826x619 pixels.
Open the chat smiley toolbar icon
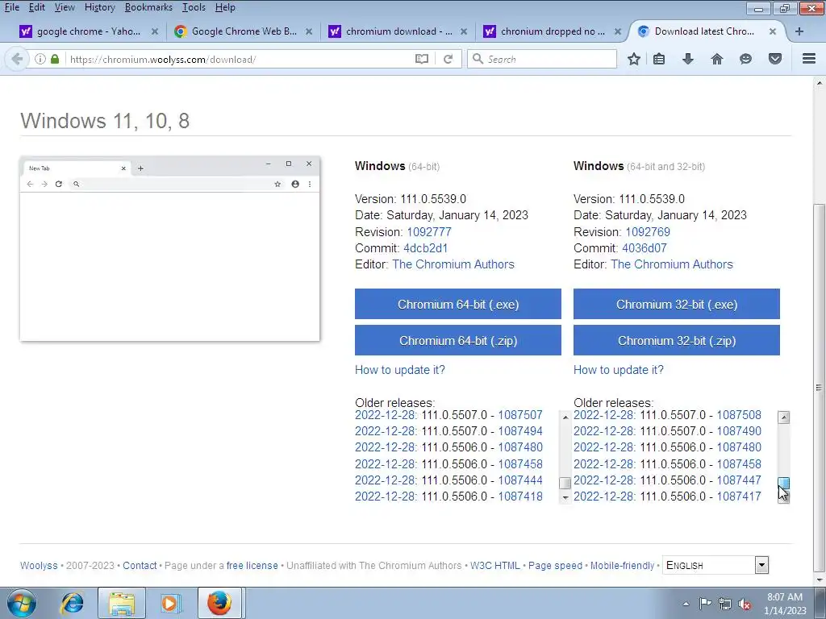tap(745, 59)
